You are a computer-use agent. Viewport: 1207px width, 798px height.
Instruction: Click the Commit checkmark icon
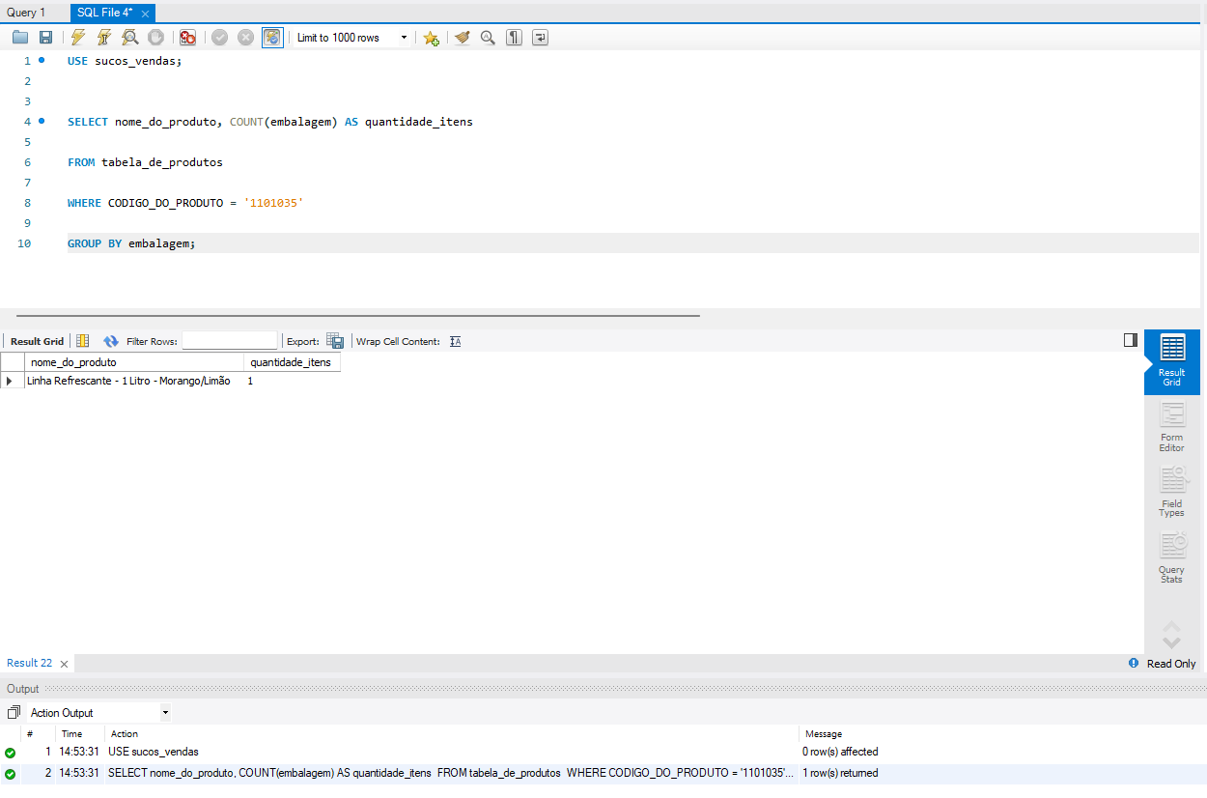[x=220, y=38]
